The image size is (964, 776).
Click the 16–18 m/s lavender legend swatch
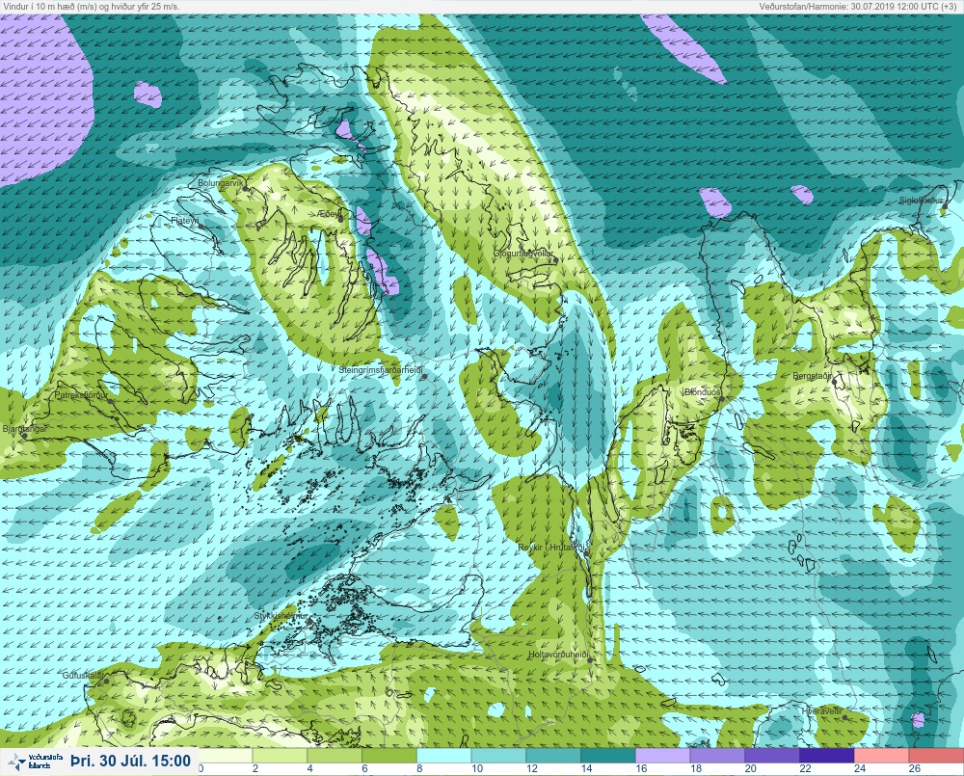(663, 755)
